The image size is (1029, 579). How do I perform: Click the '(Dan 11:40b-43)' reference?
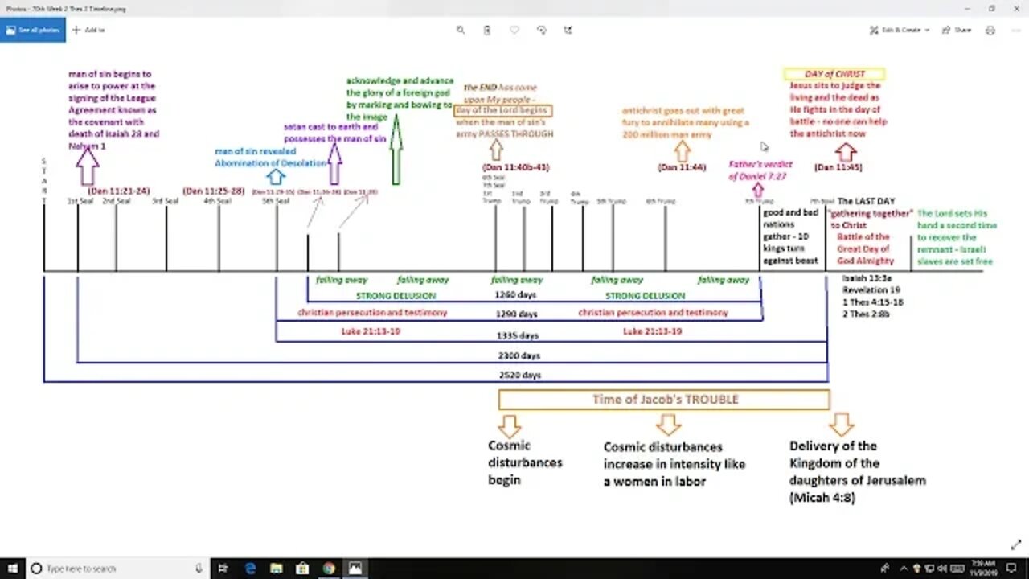click(x=515, y=167)
